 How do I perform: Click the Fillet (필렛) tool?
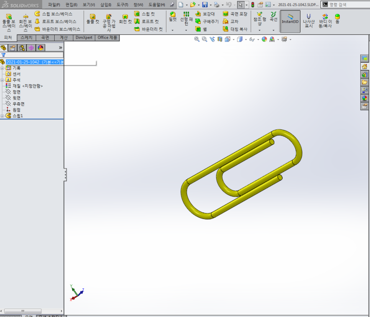pyautogui.click(x=172, y=16)
